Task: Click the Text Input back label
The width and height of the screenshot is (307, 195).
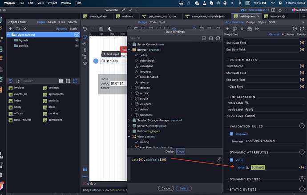Action: [111, 54]
